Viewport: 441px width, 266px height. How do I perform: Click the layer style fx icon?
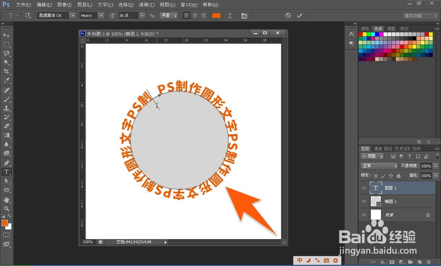pyautogui.click(x=382, y=262)
